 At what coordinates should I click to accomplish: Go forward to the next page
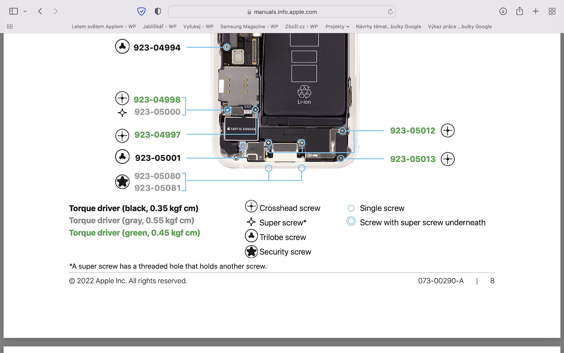55,11
